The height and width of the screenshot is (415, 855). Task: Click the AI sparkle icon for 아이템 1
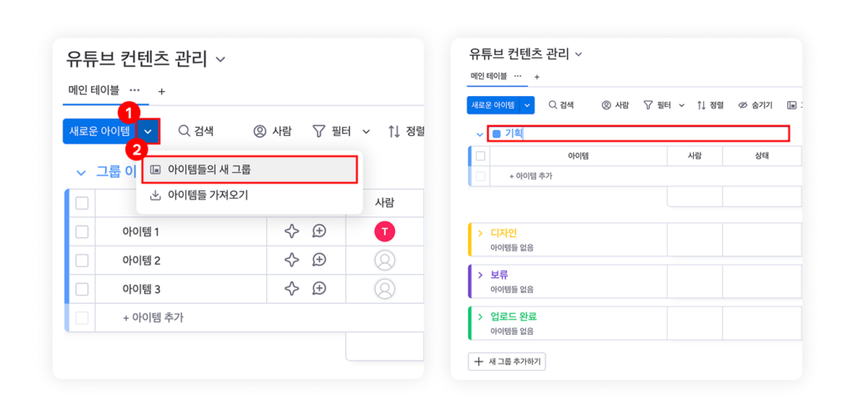point(291,231)
